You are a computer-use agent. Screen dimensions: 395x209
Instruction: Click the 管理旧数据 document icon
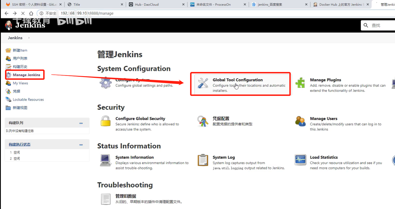pyautogui.click(x=106, y=199)
